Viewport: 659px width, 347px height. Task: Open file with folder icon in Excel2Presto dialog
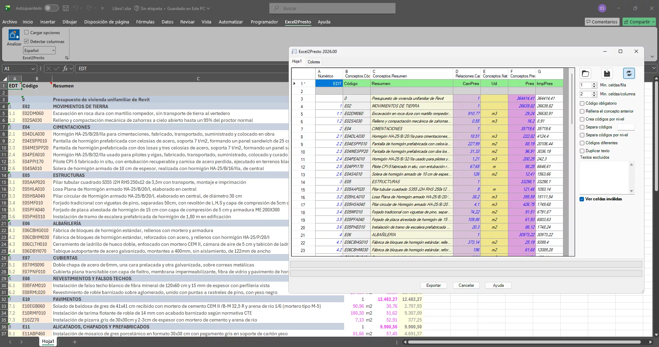585,73
